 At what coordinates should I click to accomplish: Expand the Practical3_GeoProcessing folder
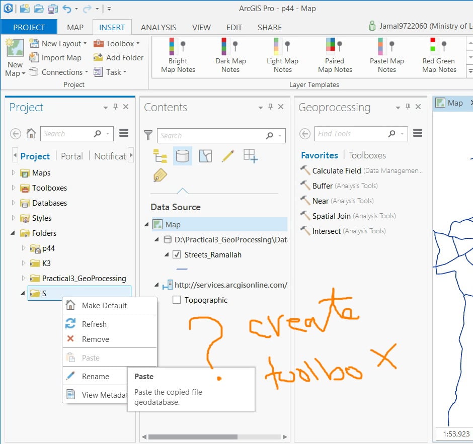(24, 278)
